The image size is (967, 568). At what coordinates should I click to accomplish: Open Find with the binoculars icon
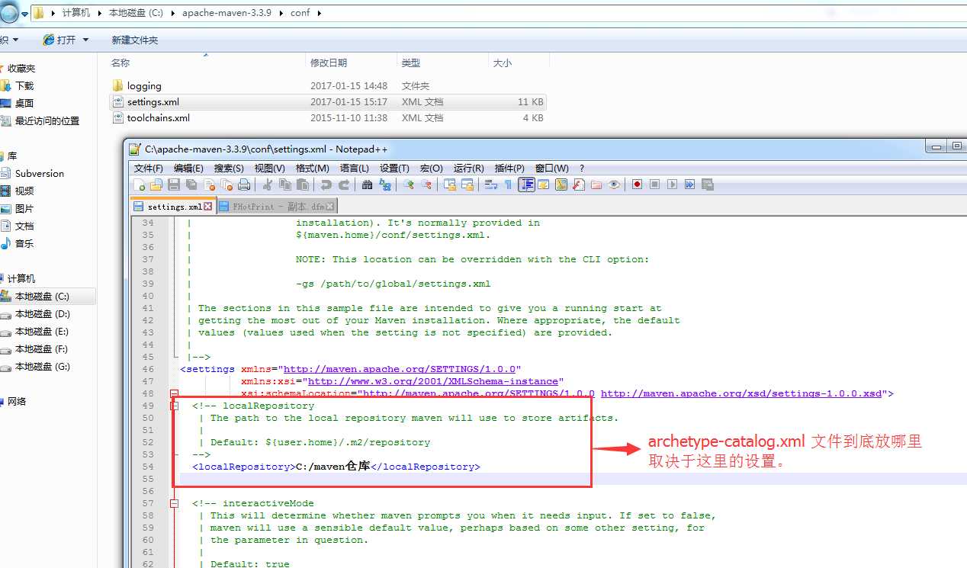[367, 185]
